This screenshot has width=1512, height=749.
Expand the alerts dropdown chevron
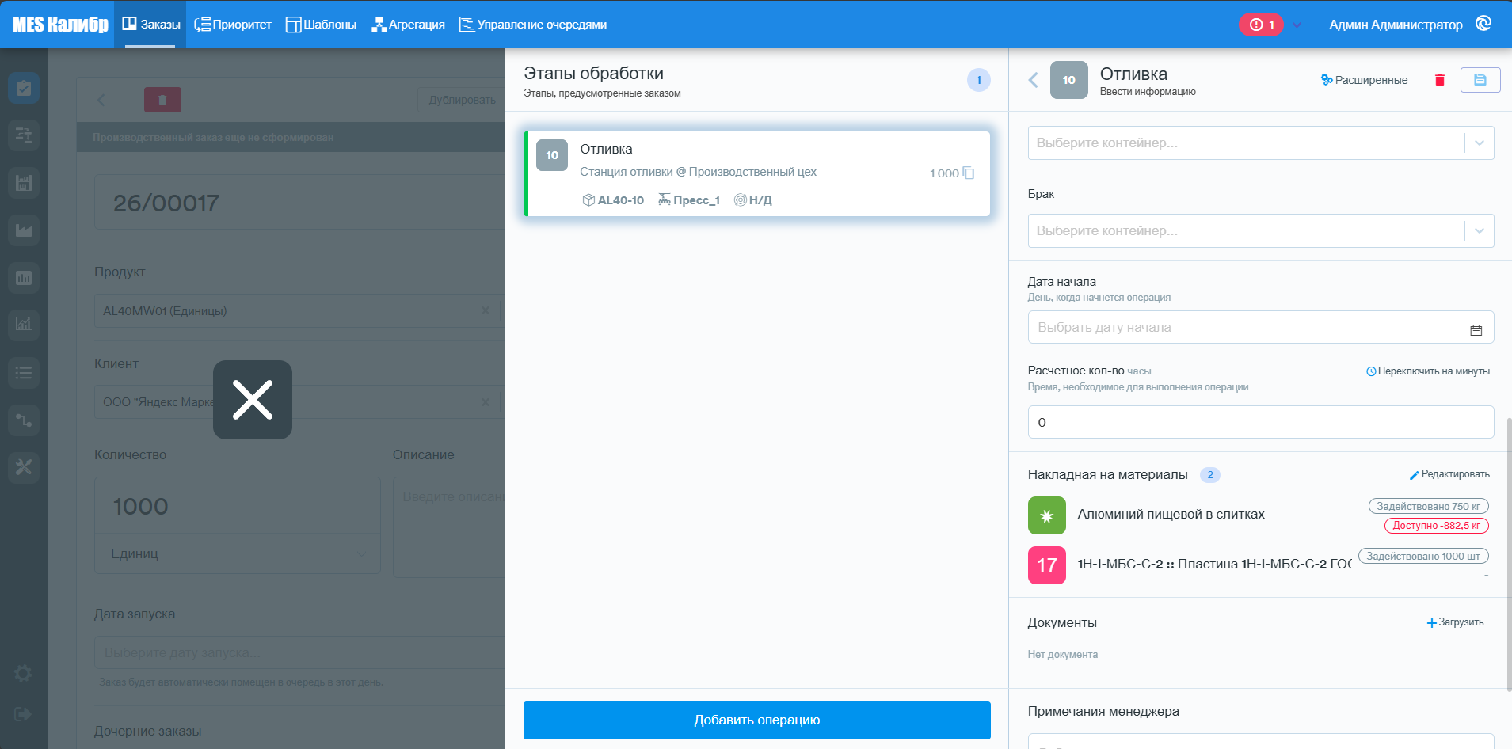coord(1297,25)
